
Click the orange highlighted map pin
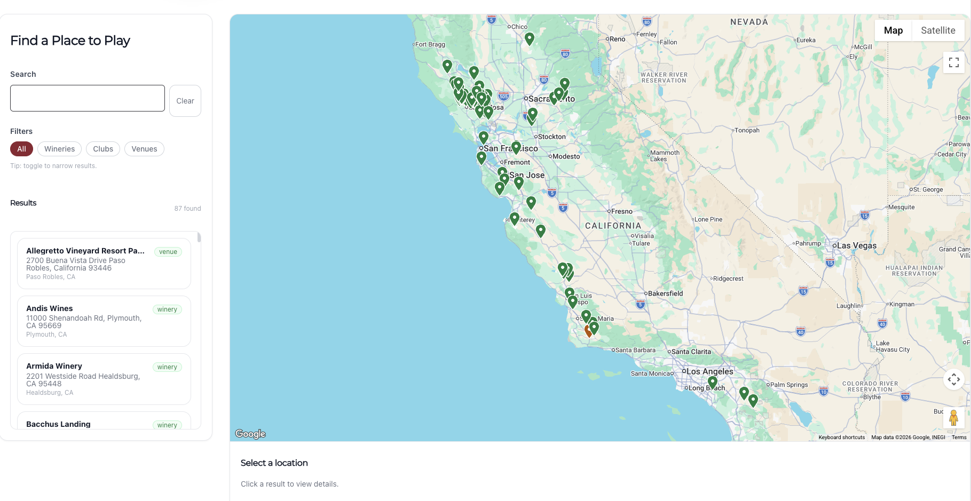(x=588, y=331)
